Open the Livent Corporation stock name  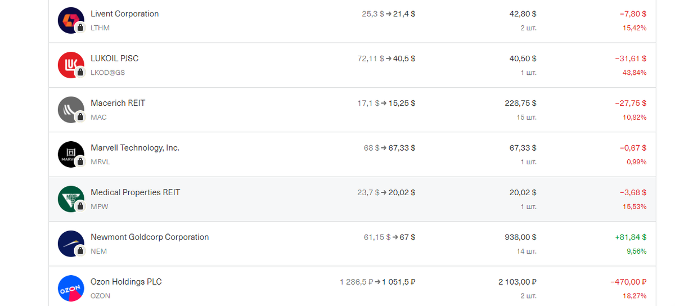(125, 14)
